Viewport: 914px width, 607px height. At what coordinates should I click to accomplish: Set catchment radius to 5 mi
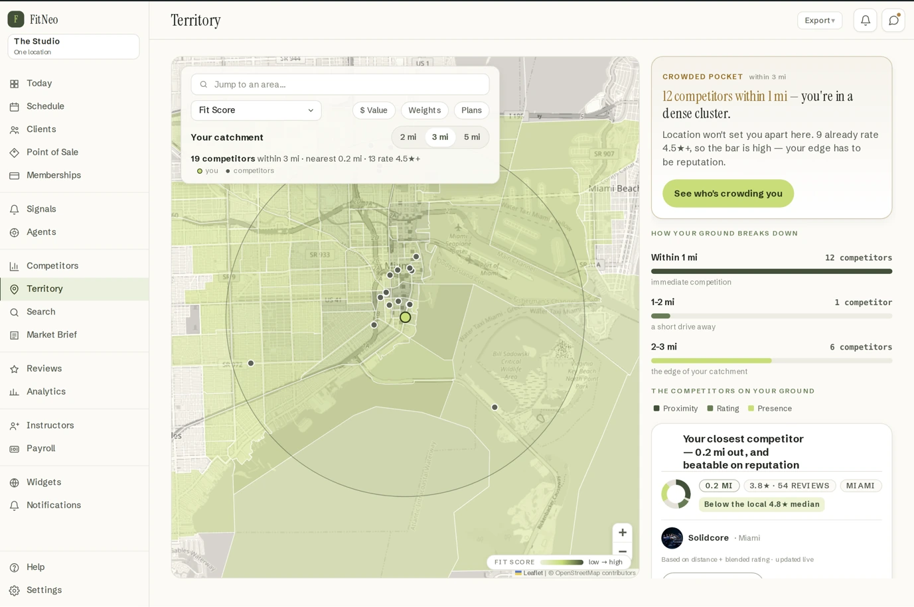point(472,137)
